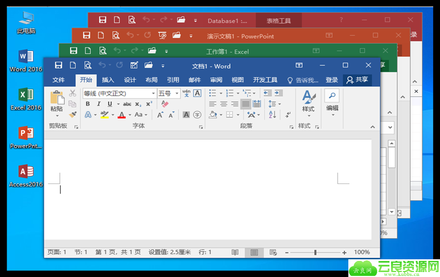440x277 pixels.
Task: Open Access2016 desktop shortcut
Action: coord(26,176)
